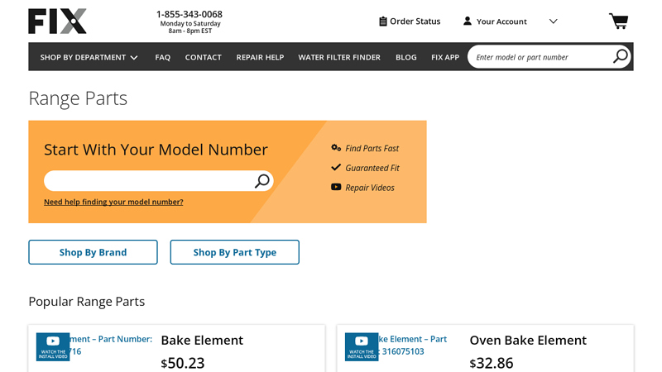Click the Popular Range Parts heading
Image resolution: width=662 pixels, height=372 pixels.
click(87, 302)
